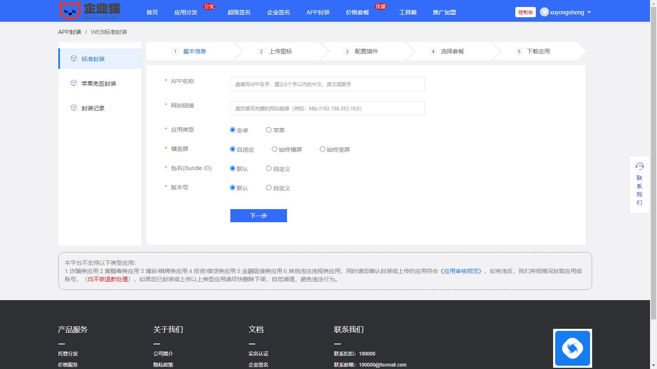Click the user avatar icon next to xuyongsheng
657x369 pixels.
tap(544, 12)
